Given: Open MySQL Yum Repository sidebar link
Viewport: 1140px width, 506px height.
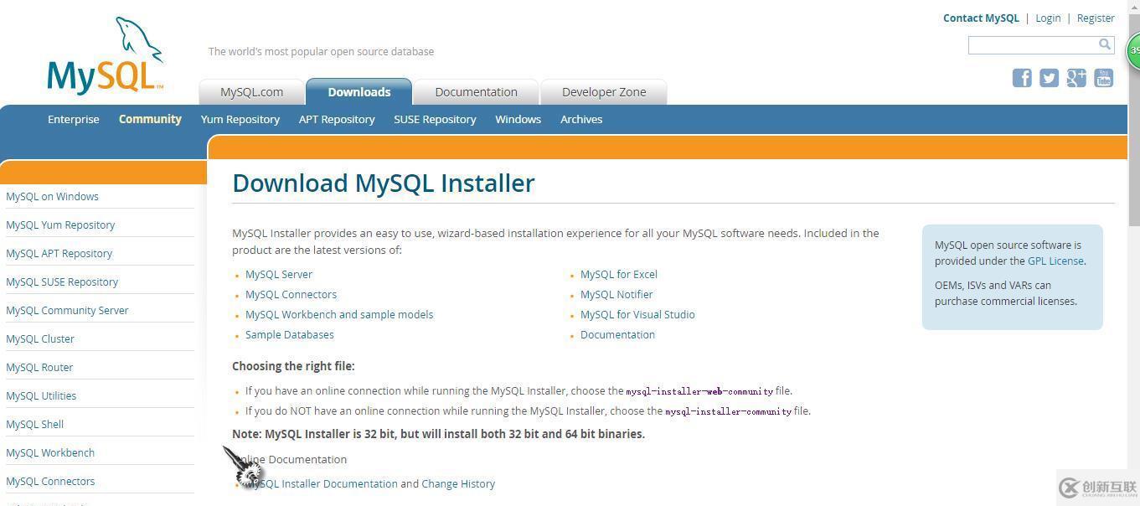Looking at the screenshot, I should click(x=60, y=225).
